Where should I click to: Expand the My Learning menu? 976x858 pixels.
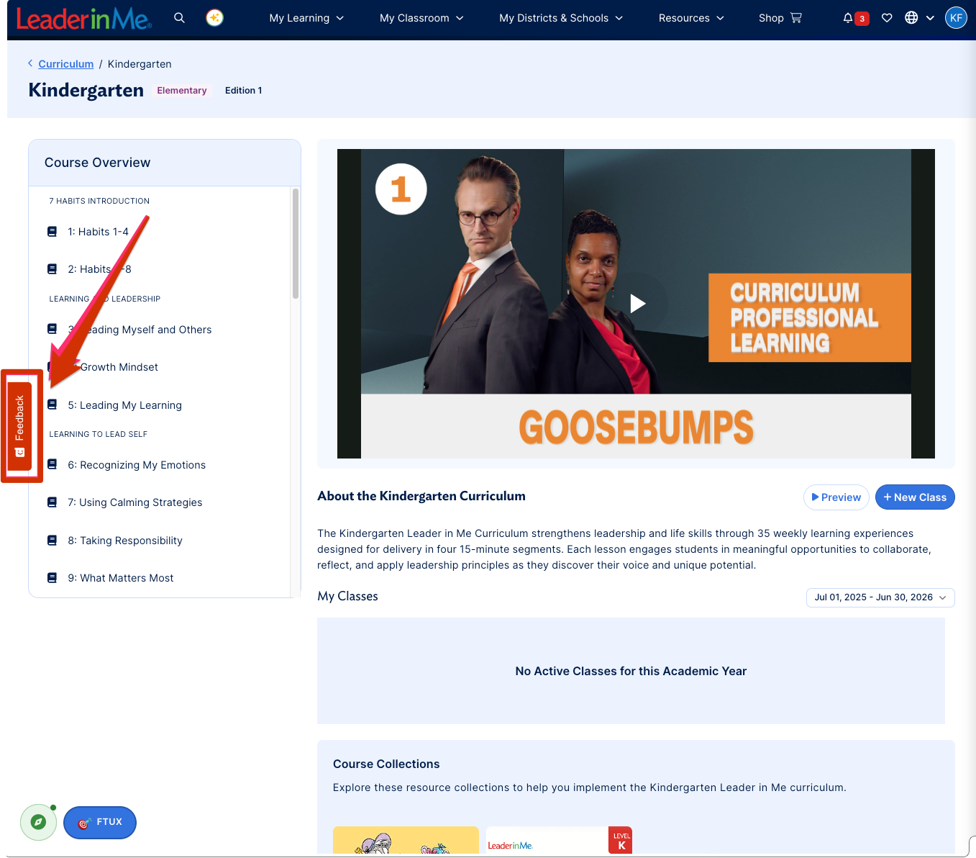[306, 18]
